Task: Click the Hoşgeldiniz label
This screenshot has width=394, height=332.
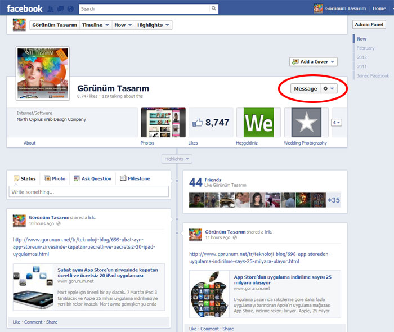Action: coord(247,143)
